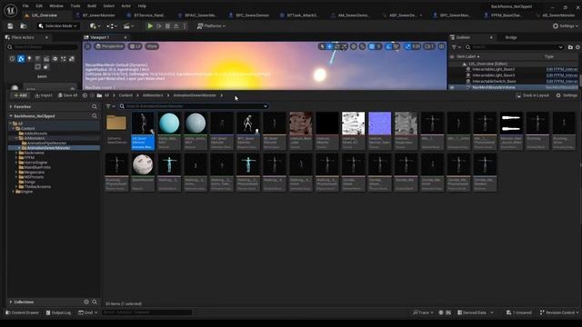Click the Collections add icon
The height and width of the screenshot is (327, 582).
pyautogui.click(x=86, y=302)
